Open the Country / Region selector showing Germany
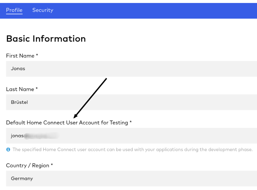The width and height of the screenshot is (257, 190). click(131, 179)
